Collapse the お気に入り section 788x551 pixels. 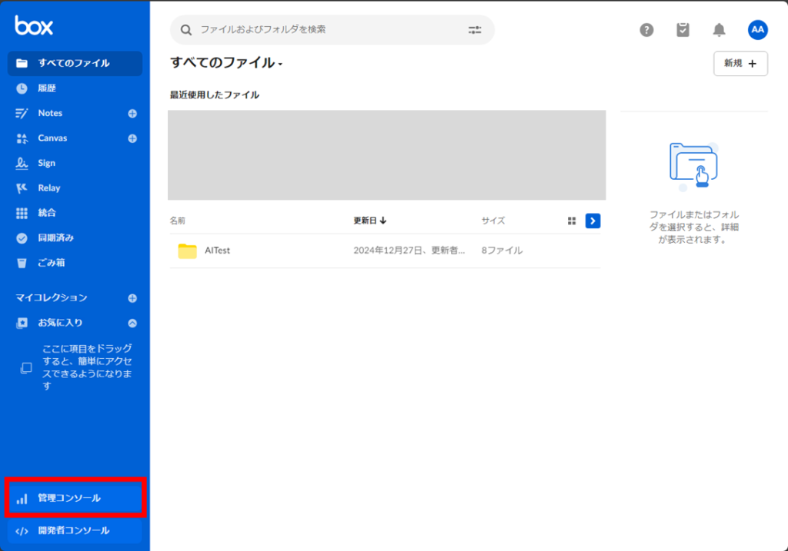pos(132,323)
